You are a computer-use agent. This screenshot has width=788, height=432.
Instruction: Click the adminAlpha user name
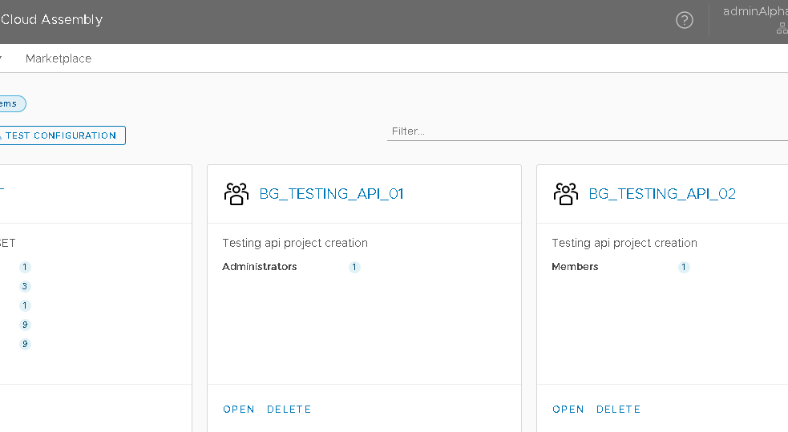[x=755, y=11]
